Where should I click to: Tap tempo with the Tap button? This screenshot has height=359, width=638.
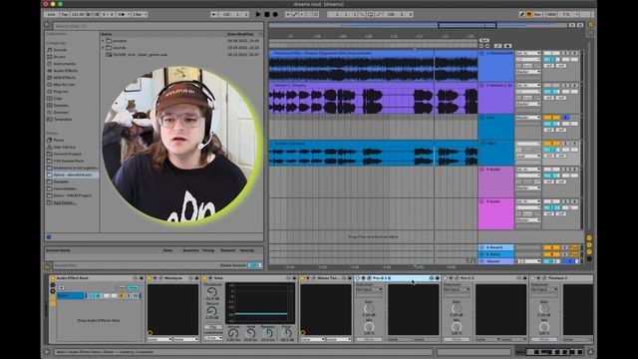tap(64, 14)
